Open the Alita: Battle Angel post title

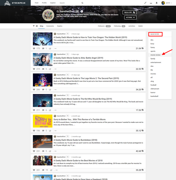click(x=78, y=58)
